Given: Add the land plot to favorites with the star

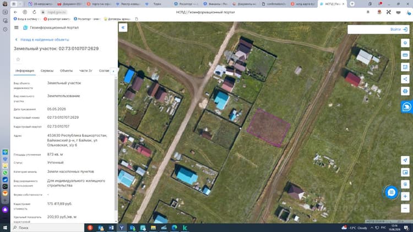Looking at the screenshot, I should coord(18,59).
